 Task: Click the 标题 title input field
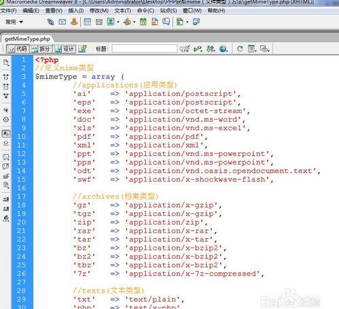[145, 49]
